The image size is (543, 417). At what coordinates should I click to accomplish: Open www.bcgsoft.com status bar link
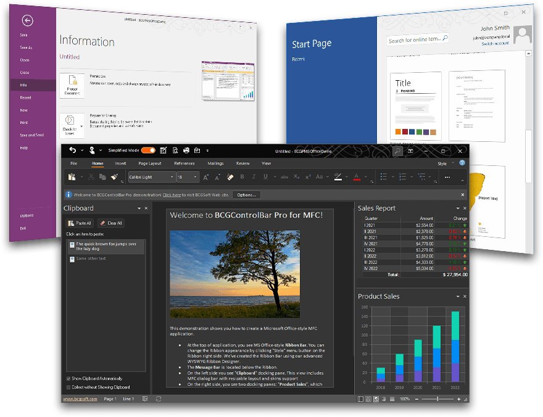pos(80,399)
